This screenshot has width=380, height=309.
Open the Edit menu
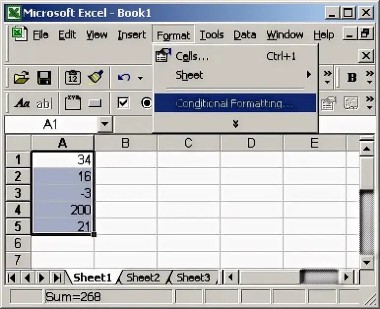tap(67, 35)
